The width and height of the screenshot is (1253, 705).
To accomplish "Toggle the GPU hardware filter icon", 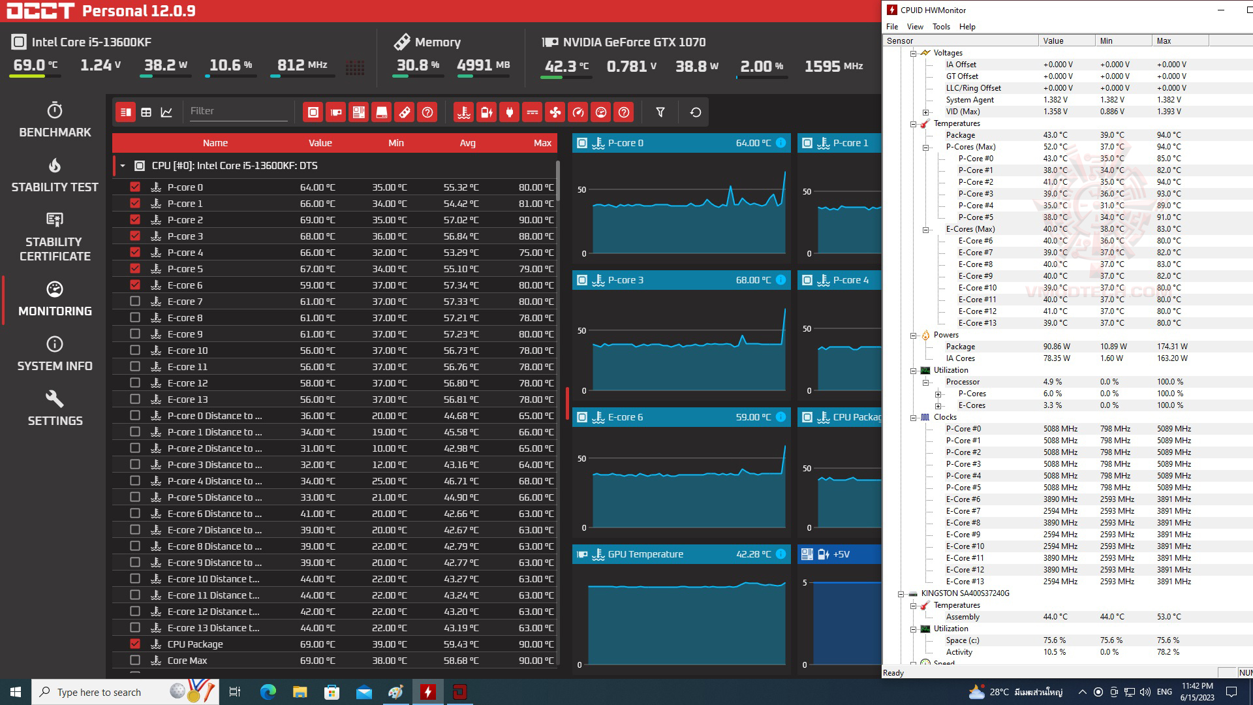I will [336, 112].
